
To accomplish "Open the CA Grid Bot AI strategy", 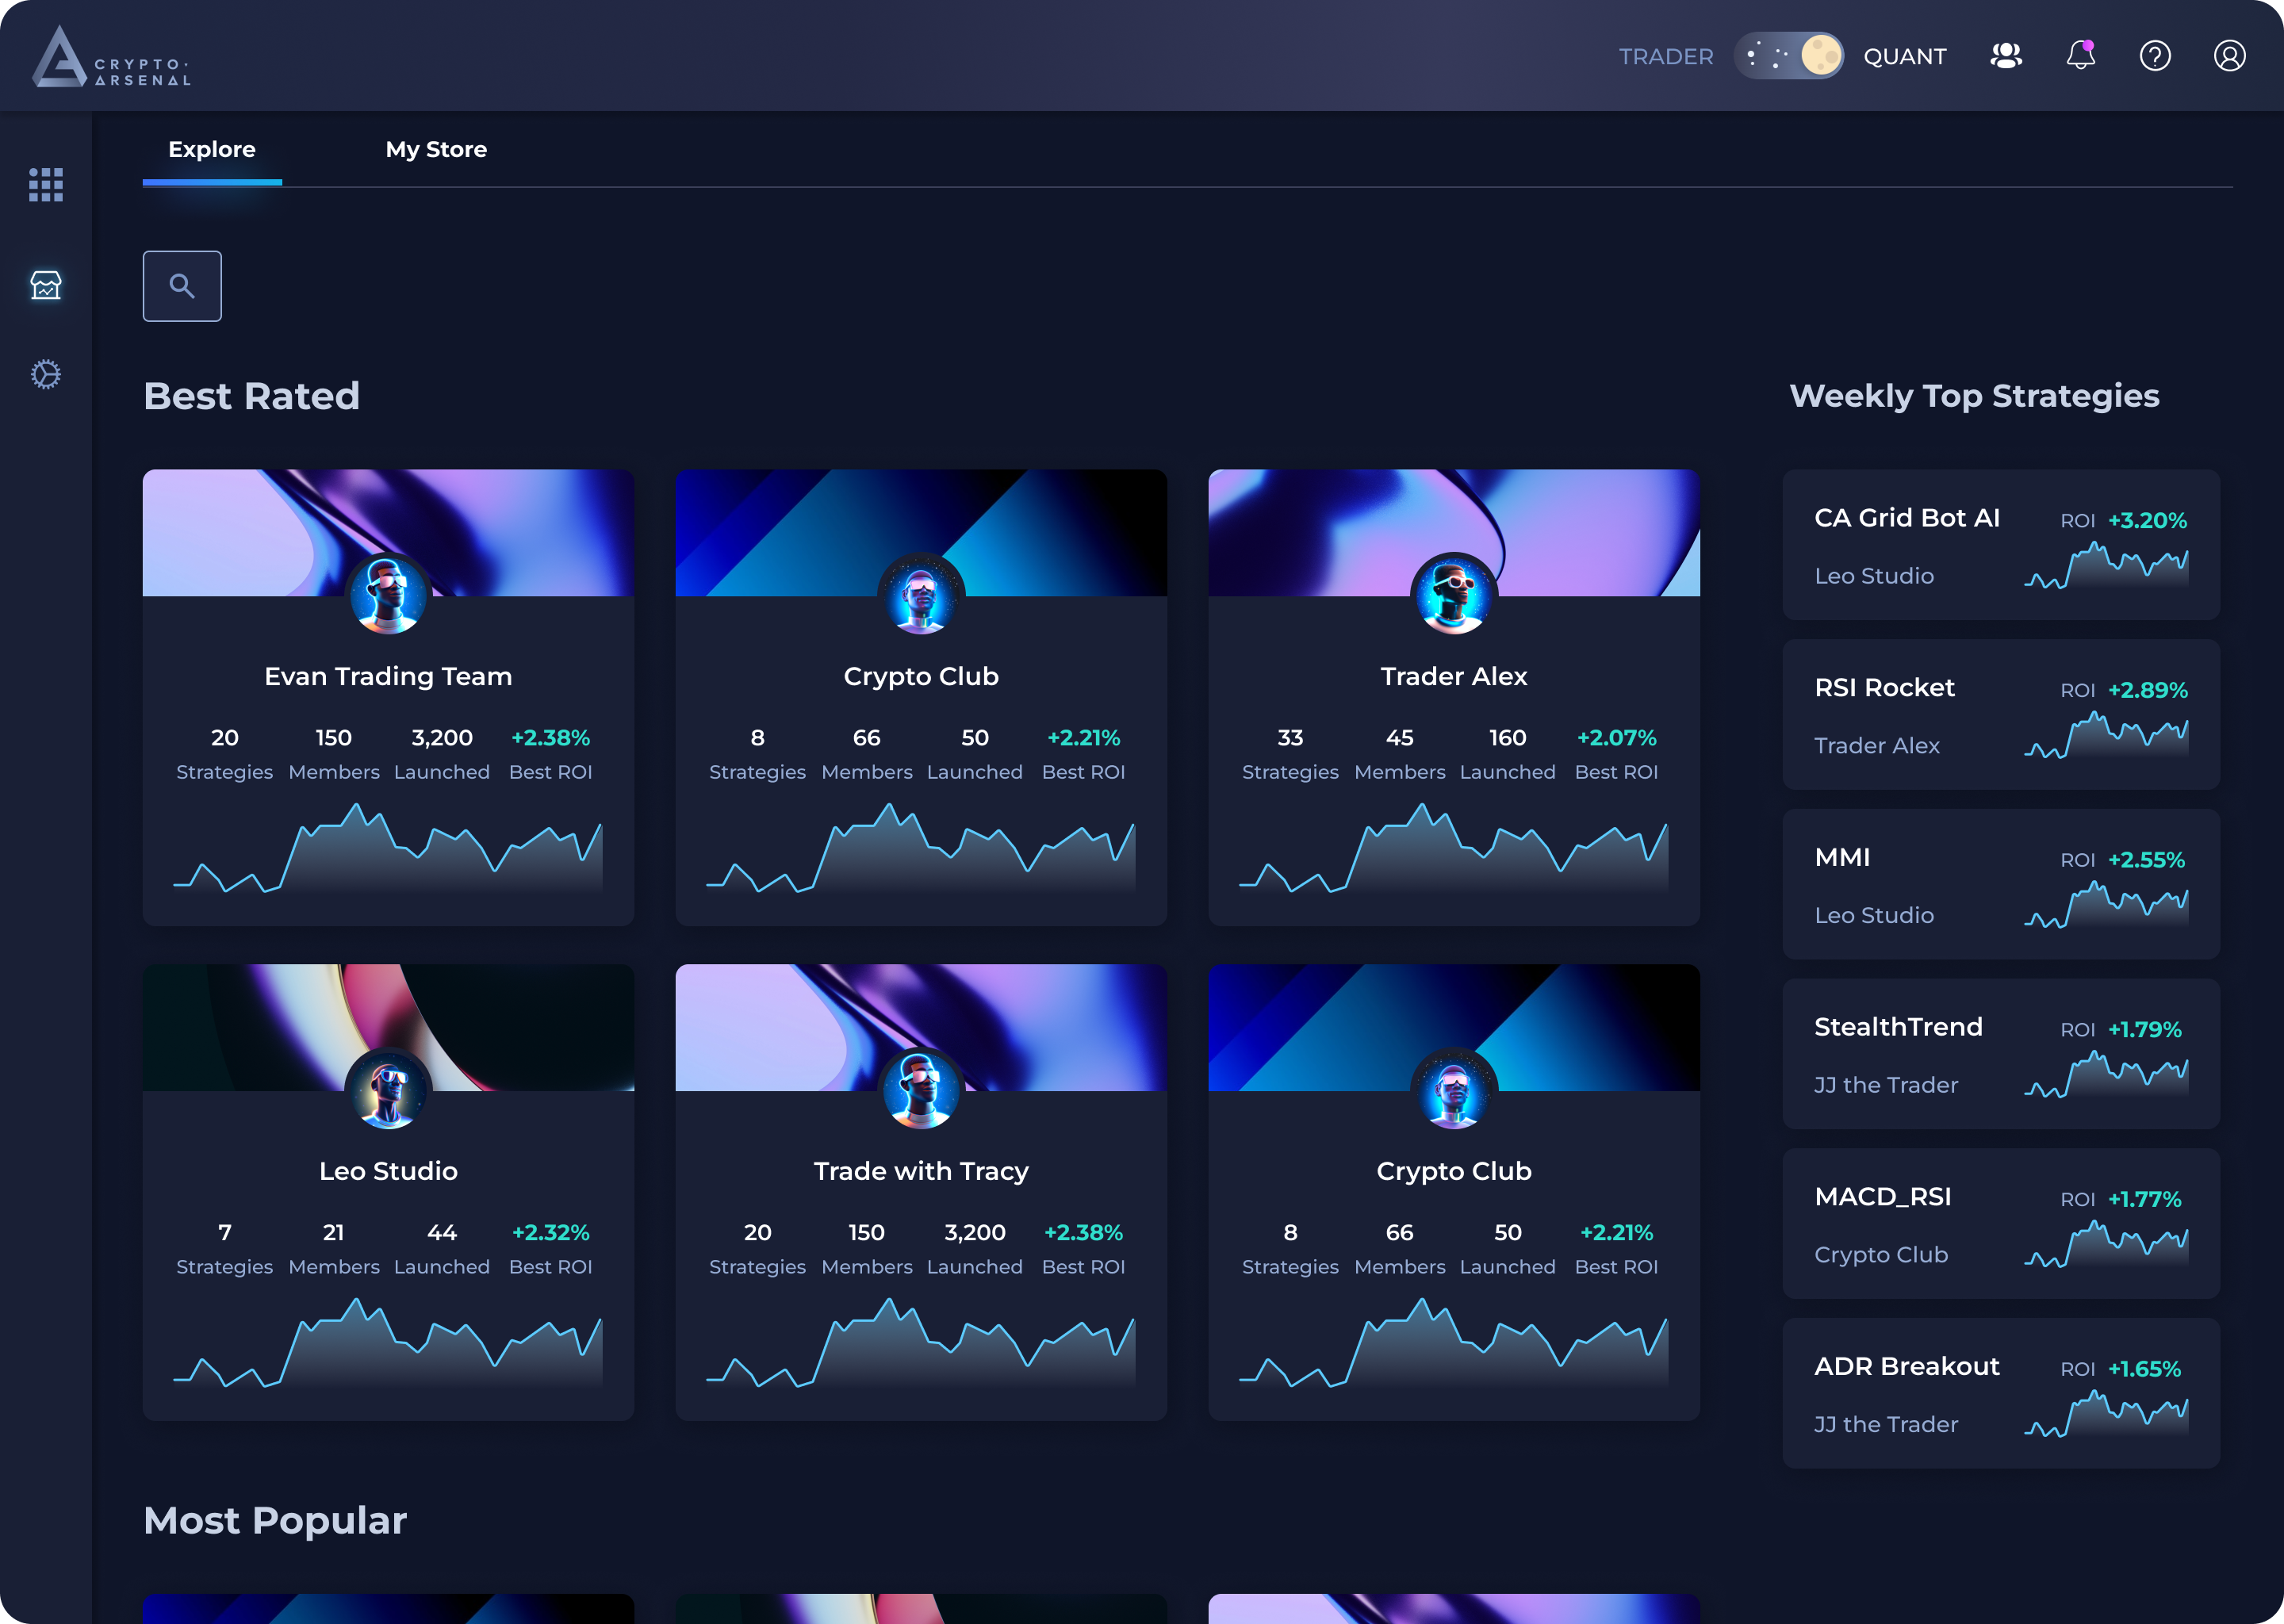I will (x=1906, y=518).
